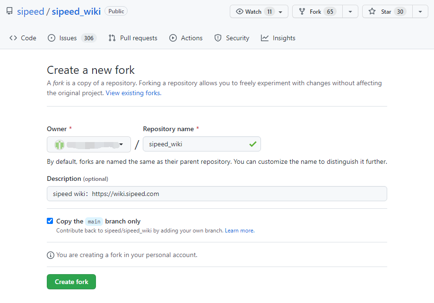Open the Learn more link

click(x=240, y=231)
